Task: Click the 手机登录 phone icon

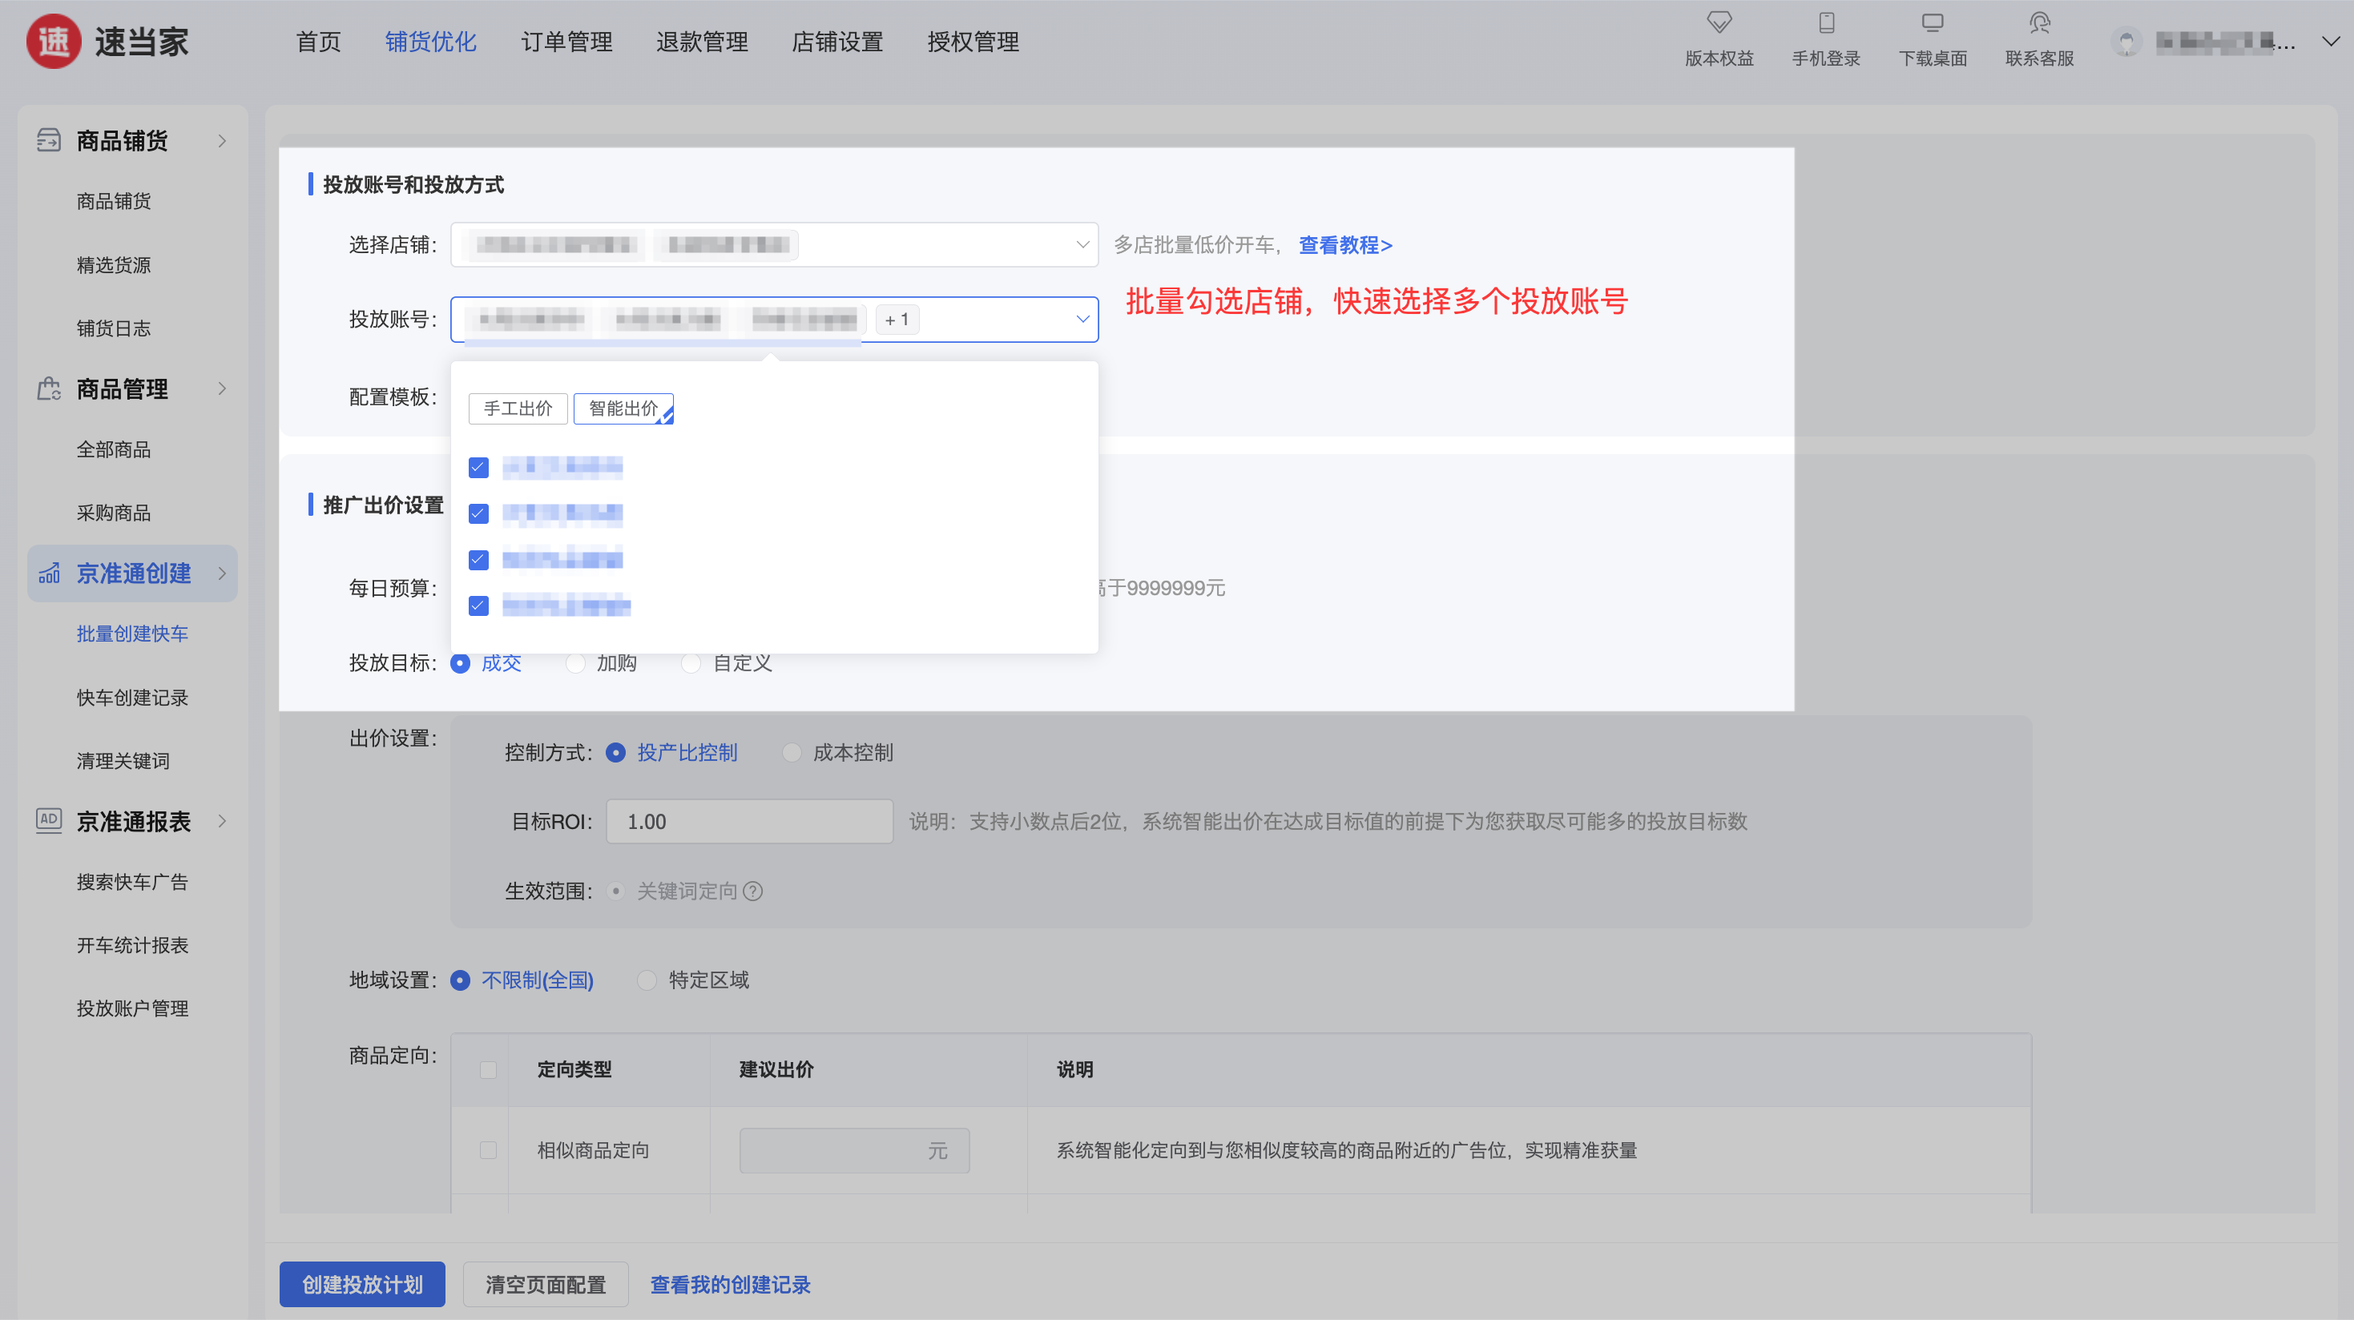Action: click(1826, 23)
